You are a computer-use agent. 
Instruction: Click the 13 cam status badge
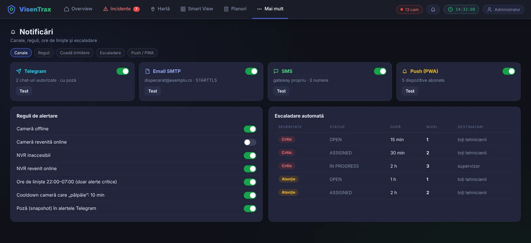pyautogui.click(x=410, y=10)
